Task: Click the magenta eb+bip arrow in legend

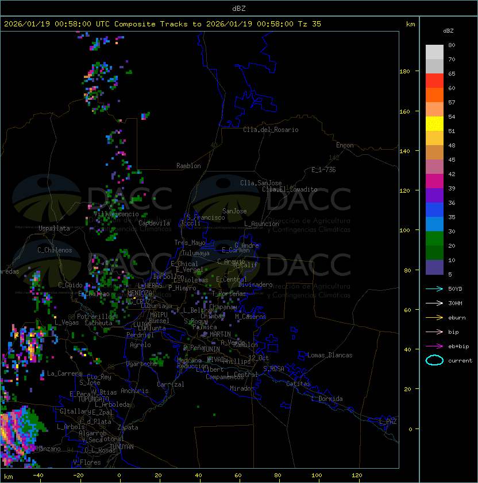Action: [434, 346]
